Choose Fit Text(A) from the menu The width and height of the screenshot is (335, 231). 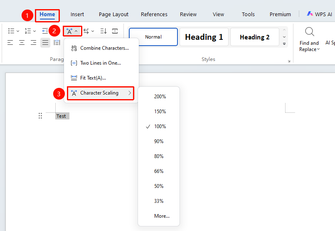click(101, 78)
